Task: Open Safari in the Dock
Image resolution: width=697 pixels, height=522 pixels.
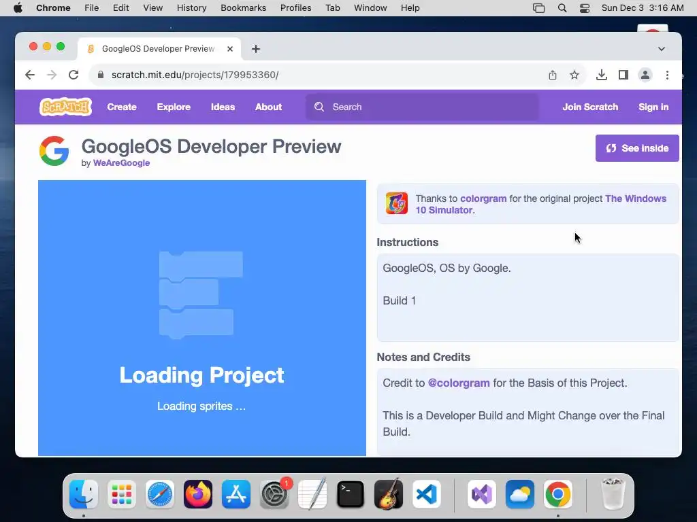Action: (160, 494)
